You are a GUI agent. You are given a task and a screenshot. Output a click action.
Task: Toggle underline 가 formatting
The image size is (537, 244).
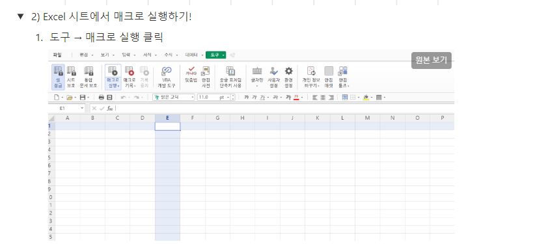pos(262,98)
